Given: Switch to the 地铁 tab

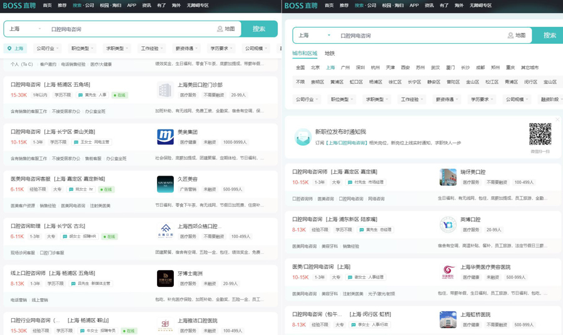Looking at the screenshot, I should (x=330, y=54).
